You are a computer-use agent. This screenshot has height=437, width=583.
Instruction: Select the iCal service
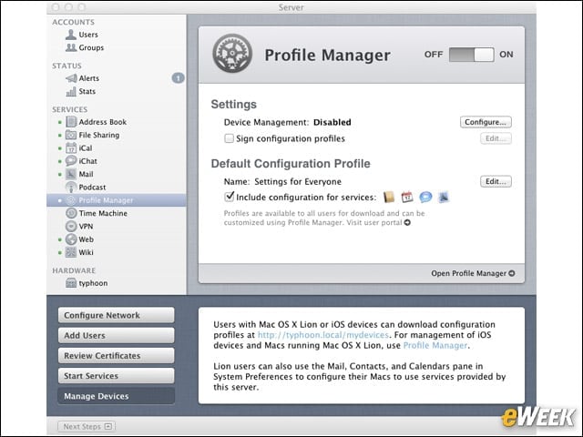coord(79,147)
